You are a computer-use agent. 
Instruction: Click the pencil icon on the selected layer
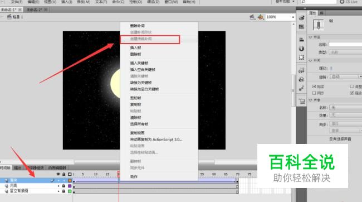click(52, 180)
